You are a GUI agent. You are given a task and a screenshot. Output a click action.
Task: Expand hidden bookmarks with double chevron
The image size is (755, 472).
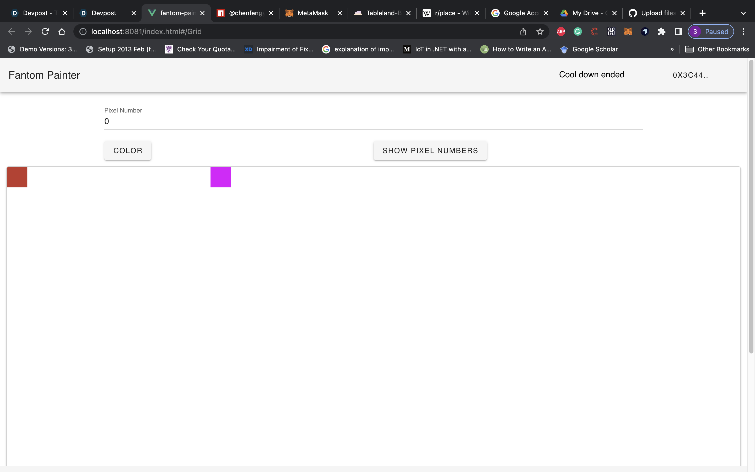point(672,49)
